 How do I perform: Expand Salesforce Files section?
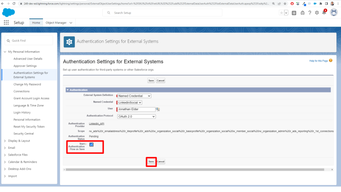5,155
